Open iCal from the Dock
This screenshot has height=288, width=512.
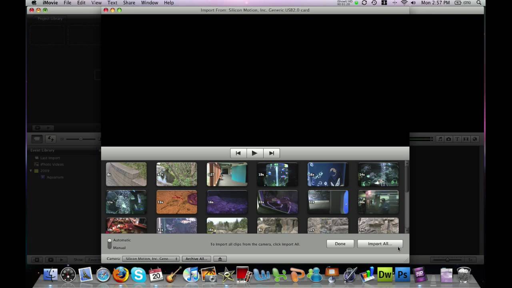156,275
